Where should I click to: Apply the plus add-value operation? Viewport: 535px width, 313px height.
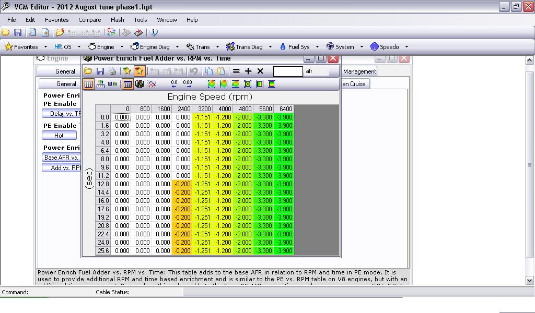[248, 71]
